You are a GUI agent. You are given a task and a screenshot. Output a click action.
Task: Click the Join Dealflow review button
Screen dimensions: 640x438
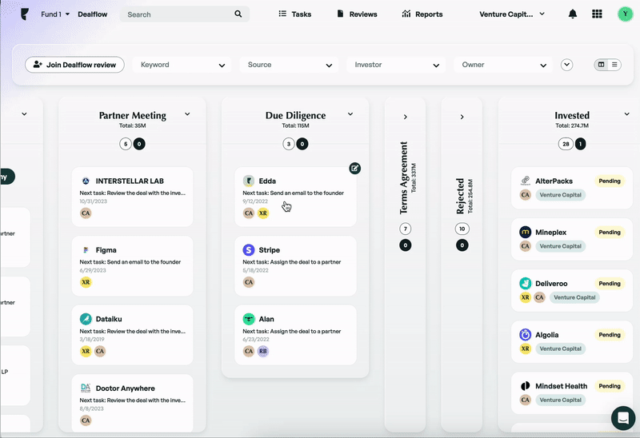click(x=74, y=65)
